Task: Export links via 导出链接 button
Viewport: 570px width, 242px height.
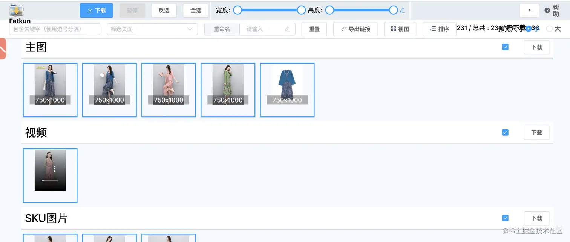Action: (355, 29)
